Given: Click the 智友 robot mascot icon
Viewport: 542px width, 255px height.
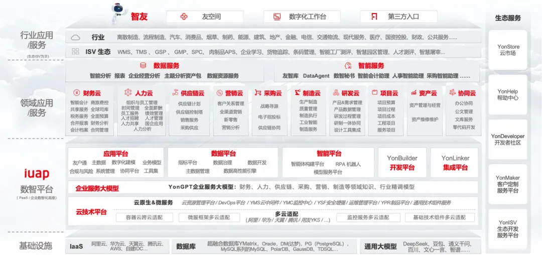Looking at the screenshot, I should (x=119, y=14).
